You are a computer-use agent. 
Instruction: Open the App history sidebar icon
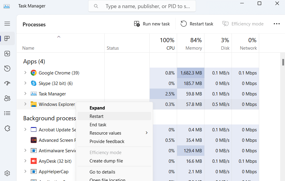tap(7, 68)
